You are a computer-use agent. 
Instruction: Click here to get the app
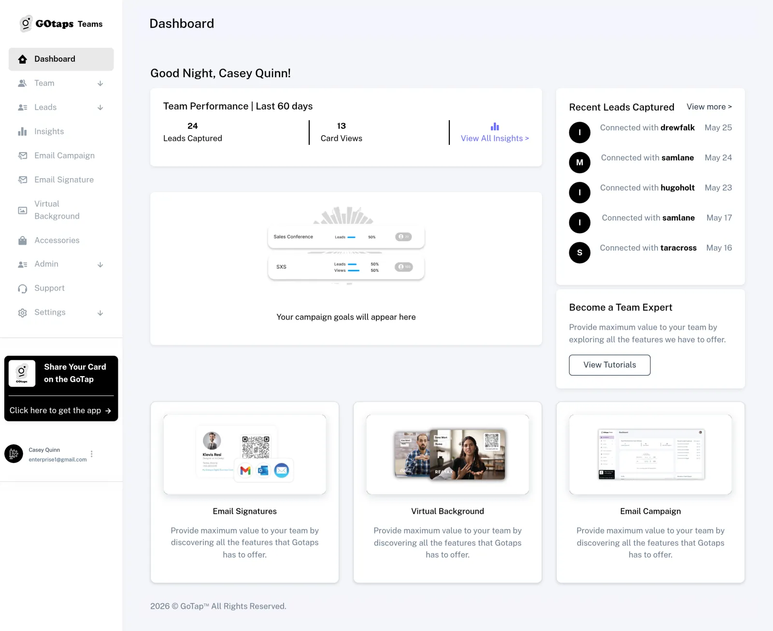click(61, 410)
